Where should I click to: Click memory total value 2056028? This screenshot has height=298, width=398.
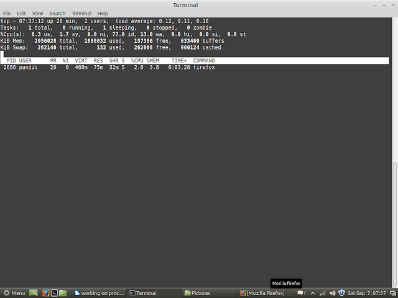(x=45, y=41)
